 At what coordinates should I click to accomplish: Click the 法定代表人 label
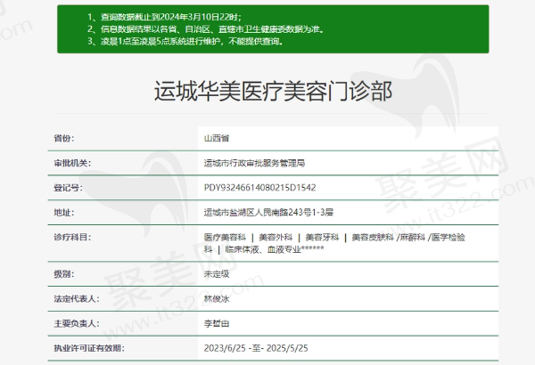(77, 299)
